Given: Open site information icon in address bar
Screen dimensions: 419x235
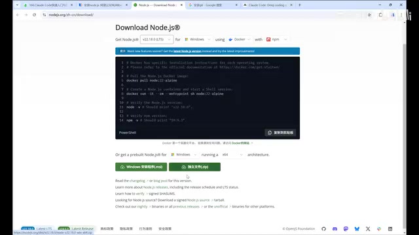Looking at the screenshot, I should click(44, 15).
